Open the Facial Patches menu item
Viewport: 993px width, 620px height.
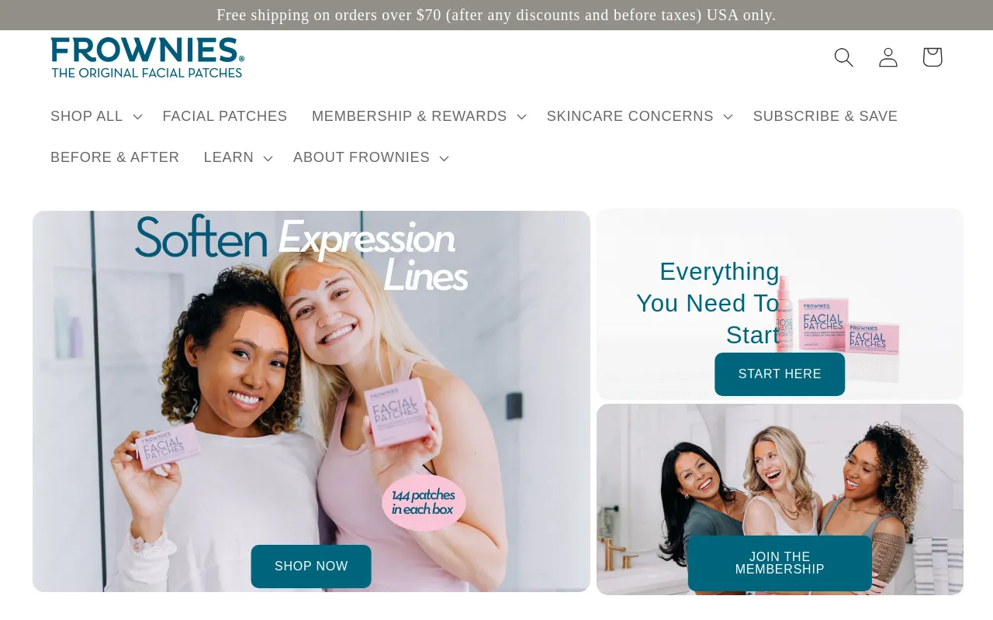coord(225,116)
